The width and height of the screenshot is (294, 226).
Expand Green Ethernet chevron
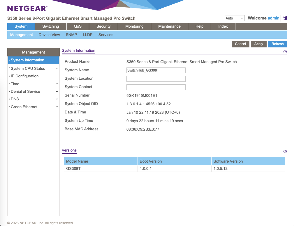pyautogui.click(x=57, y=107)
